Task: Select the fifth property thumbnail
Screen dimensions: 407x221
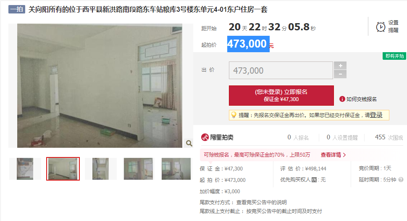Action: (x=176, y=169)
